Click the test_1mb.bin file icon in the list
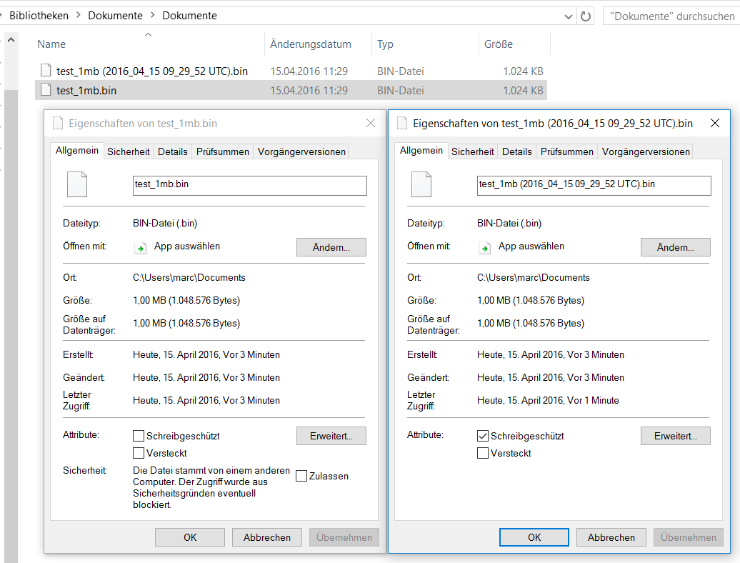Screen dimensions: 740x563 coord(46,90)
